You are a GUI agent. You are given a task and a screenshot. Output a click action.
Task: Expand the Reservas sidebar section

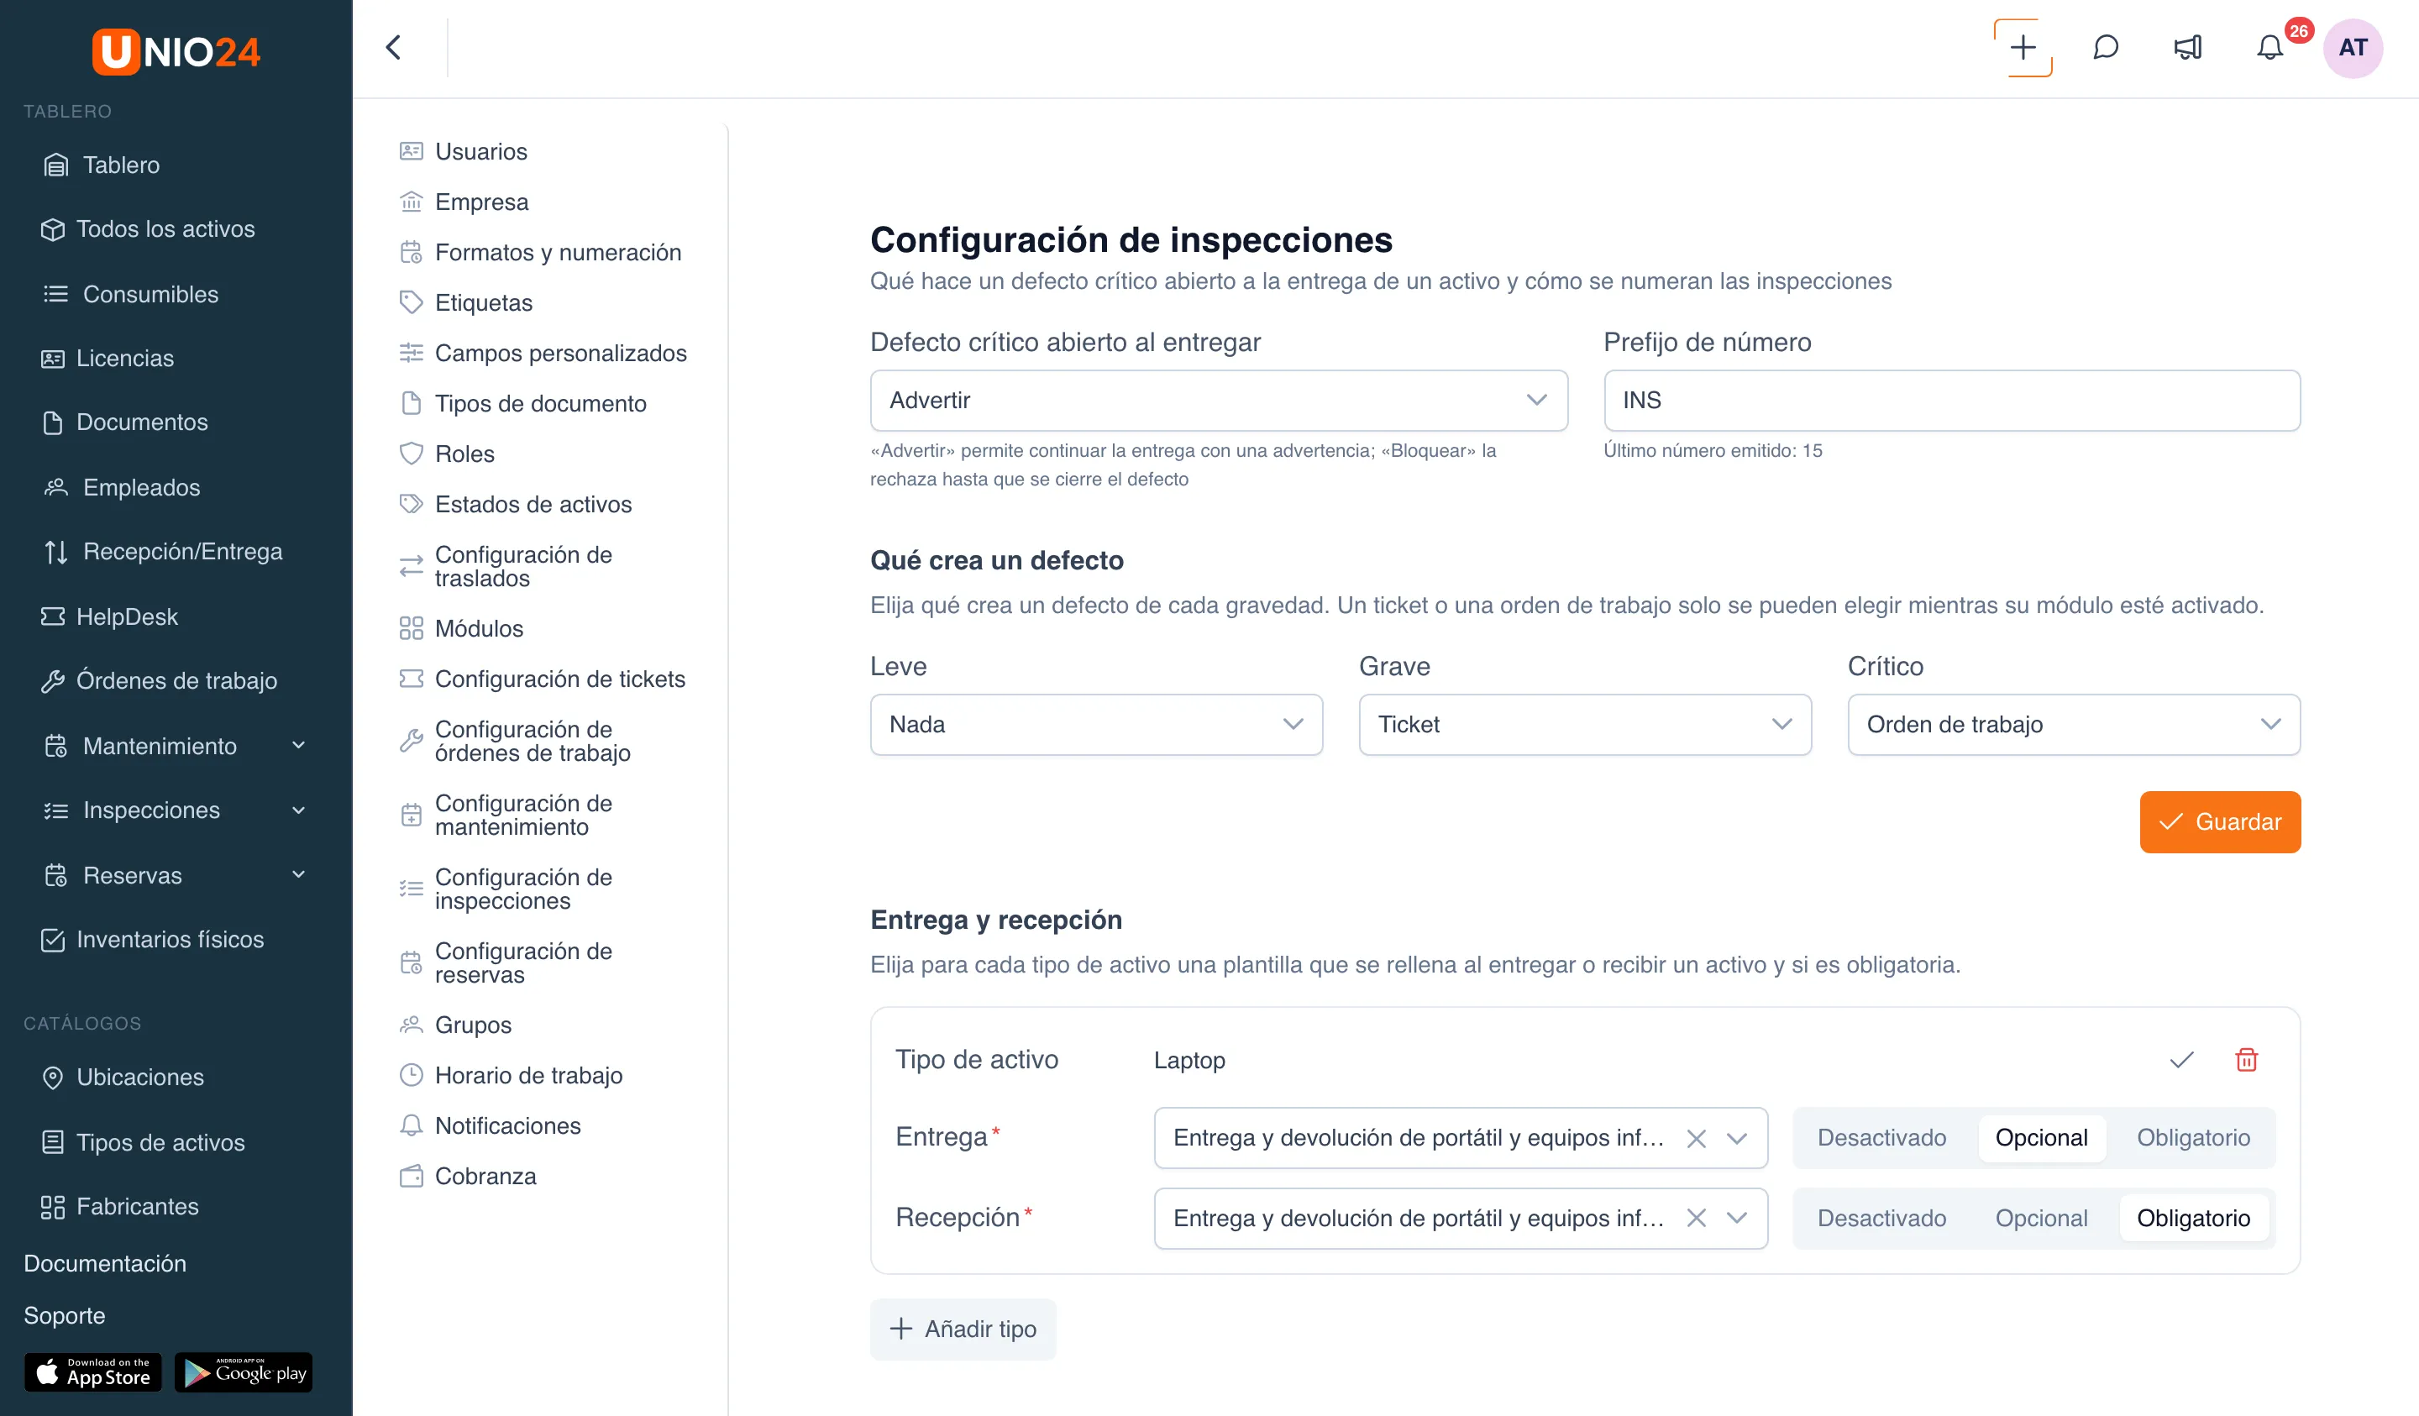point(176,875)
